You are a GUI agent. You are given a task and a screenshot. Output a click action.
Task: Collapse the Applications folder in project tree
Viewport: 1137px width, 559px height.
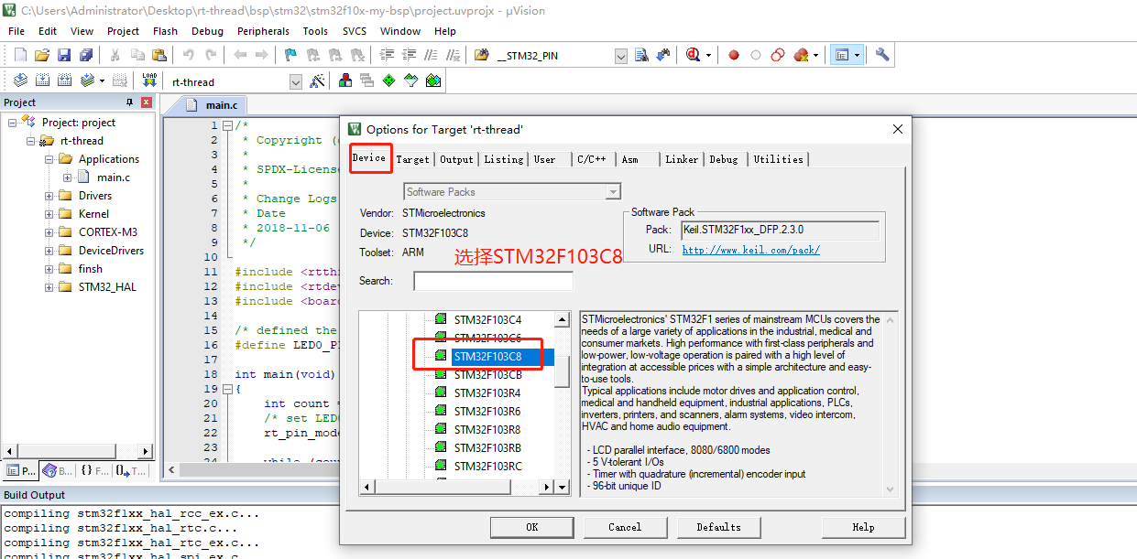(49, 159)
